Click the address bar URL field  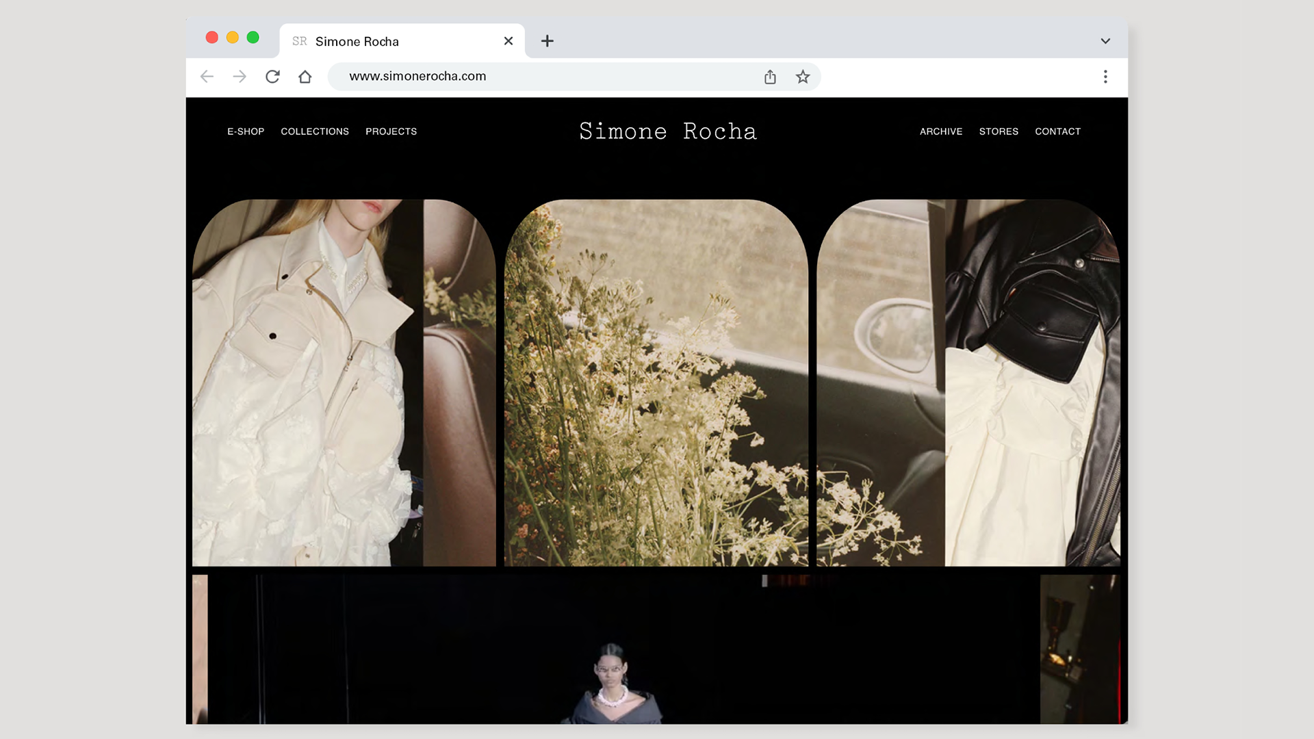pos(534,77)
